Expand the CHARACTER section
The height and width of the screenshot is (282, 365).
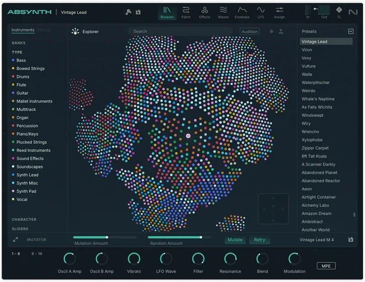[24, 220]
